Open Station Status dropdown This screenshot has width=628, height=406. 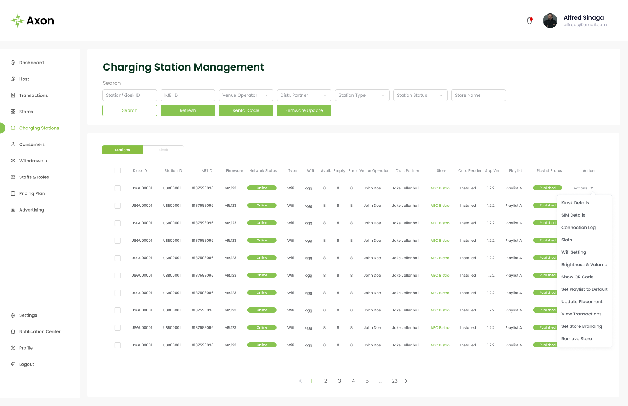[x=420, y=95]
